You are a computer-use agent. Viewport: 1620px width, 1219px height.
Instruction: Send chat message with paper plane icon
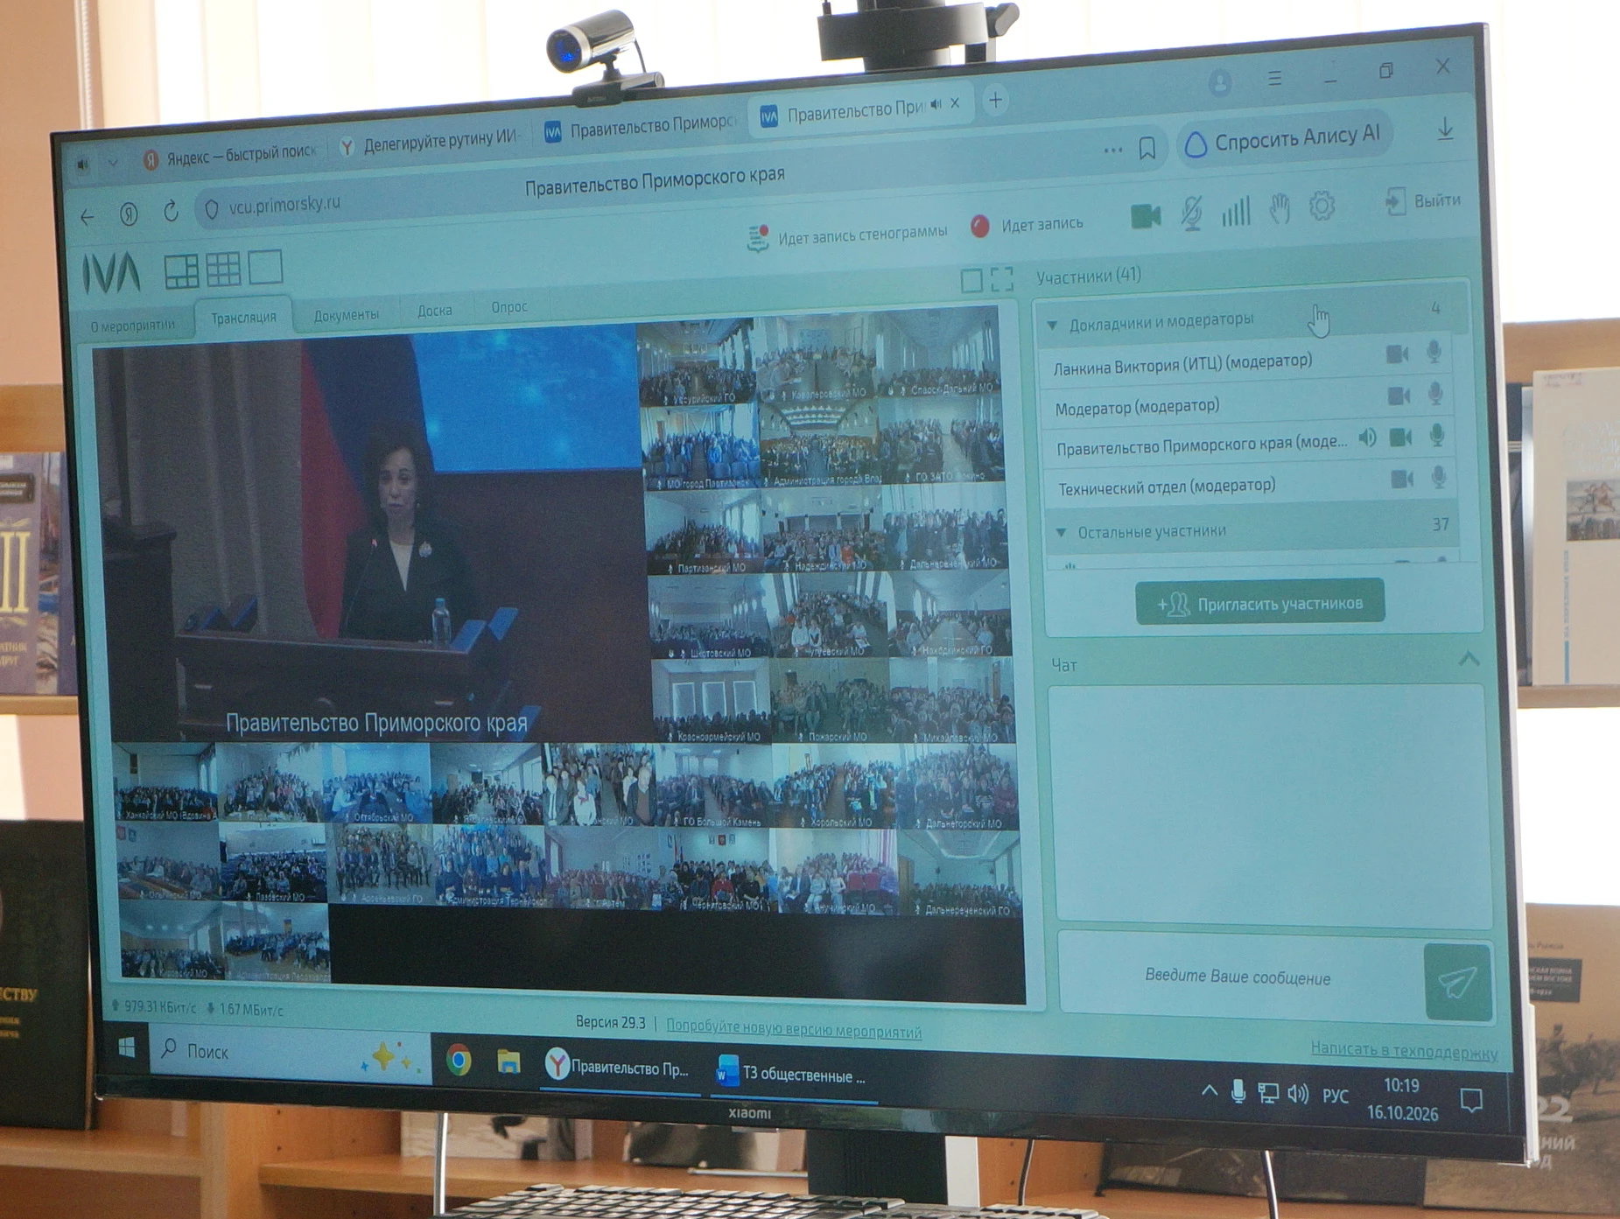(1458, 982)
